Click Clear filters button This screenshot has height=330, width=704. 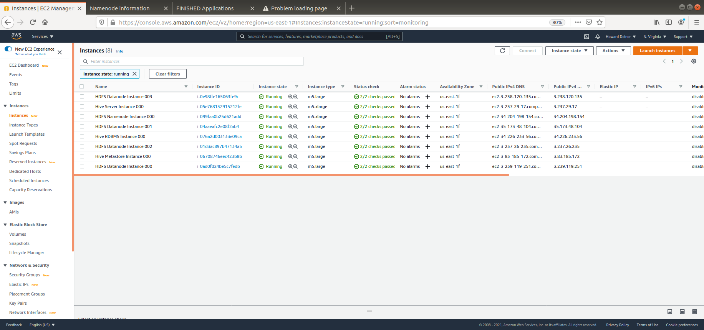[168, 74]
